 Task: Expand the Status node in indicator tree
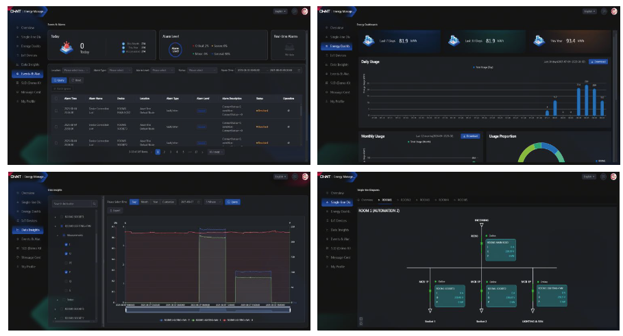tap(58, 300)
